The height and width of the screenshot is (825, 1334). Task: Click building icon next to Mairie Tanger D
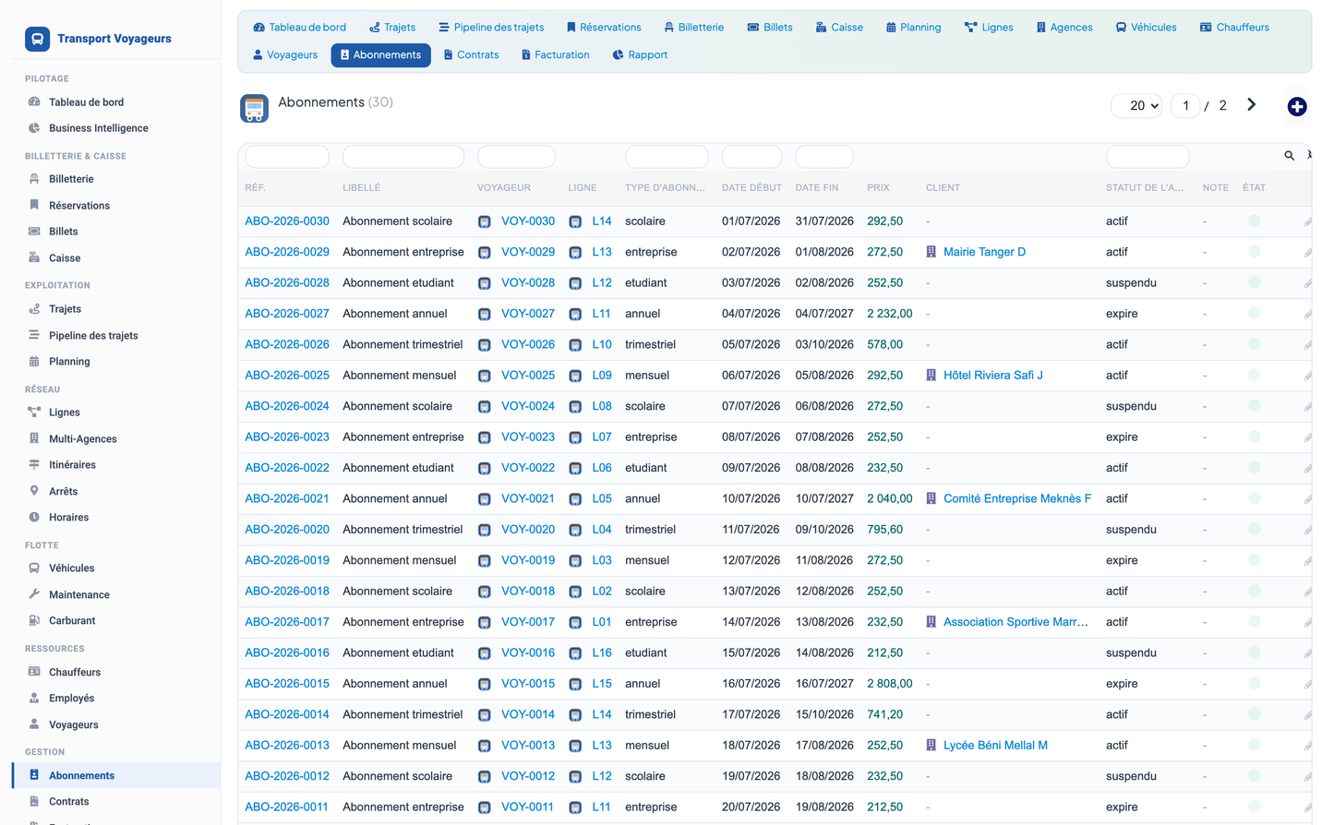click(931, 252)
